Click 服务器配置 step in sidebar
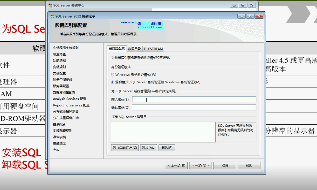 [61, 86]
